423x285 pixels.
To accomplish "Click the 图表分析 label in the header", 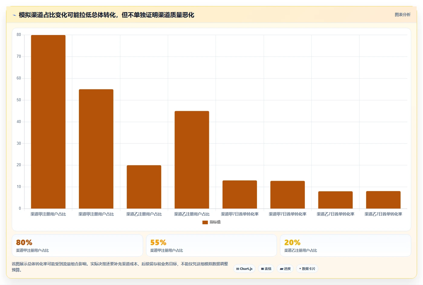I will 402,15.
